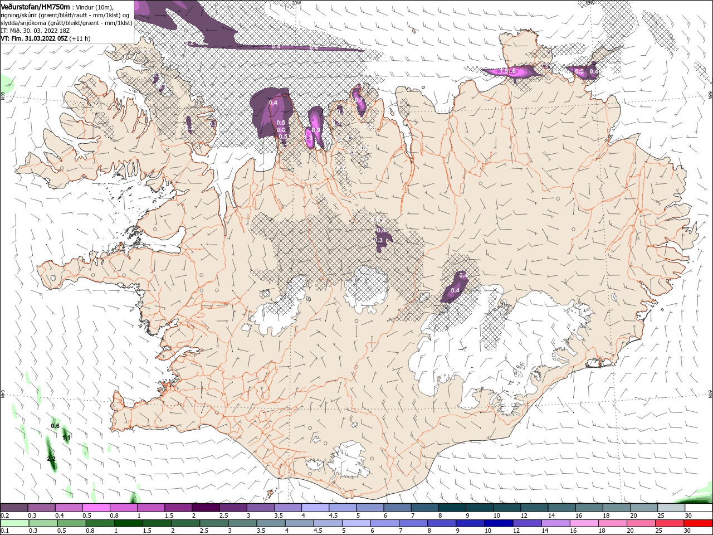713x535 pixels.
Task: Click the rigning/skúrir legend description line
Action: pos(66,15)
